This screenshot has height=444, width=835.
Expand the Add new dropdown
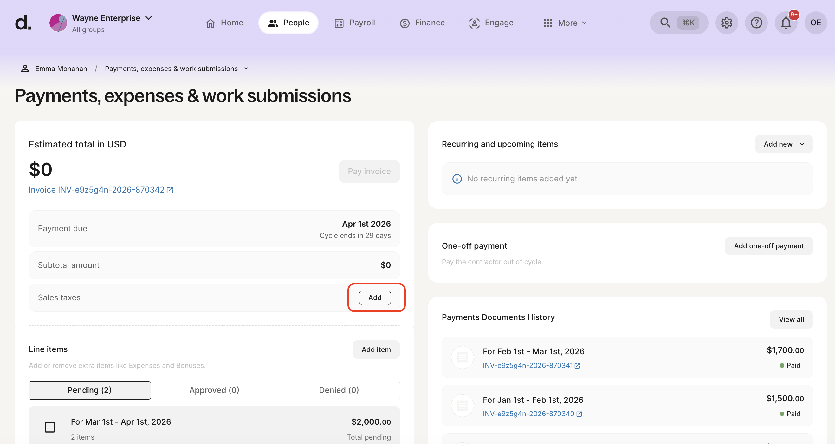point(783,144)
